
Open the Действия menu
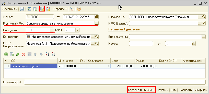10,9
